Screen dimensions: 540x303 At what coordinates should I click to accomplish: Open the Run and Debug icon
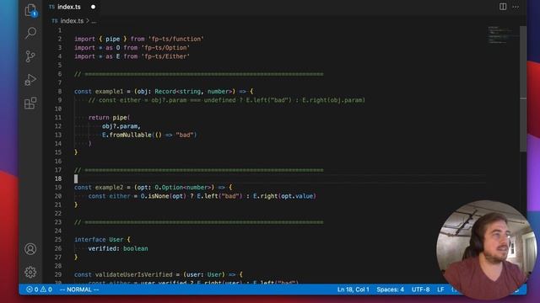tap(30, 80)
